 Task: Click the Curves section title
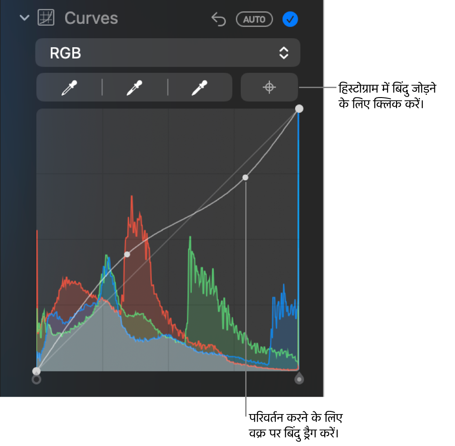pyautogui.click(x=91, y=18)
